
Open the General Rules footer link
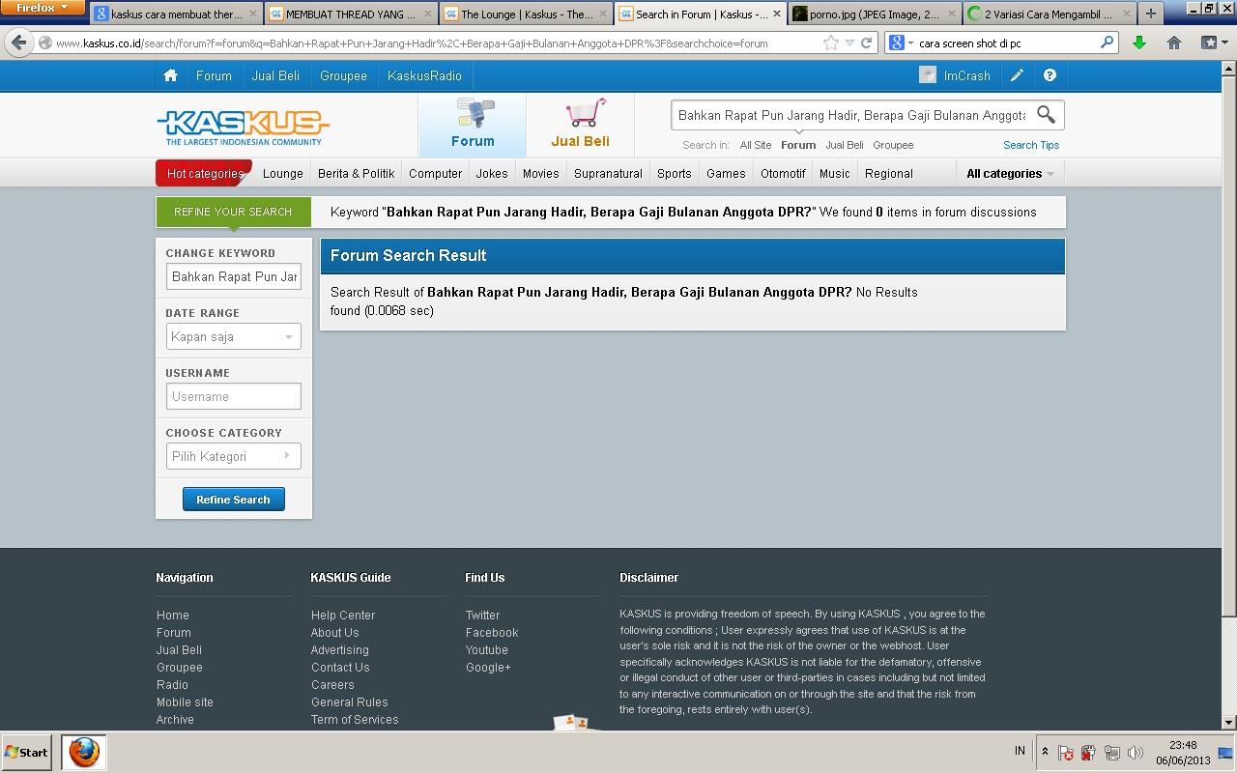[349, 702]
